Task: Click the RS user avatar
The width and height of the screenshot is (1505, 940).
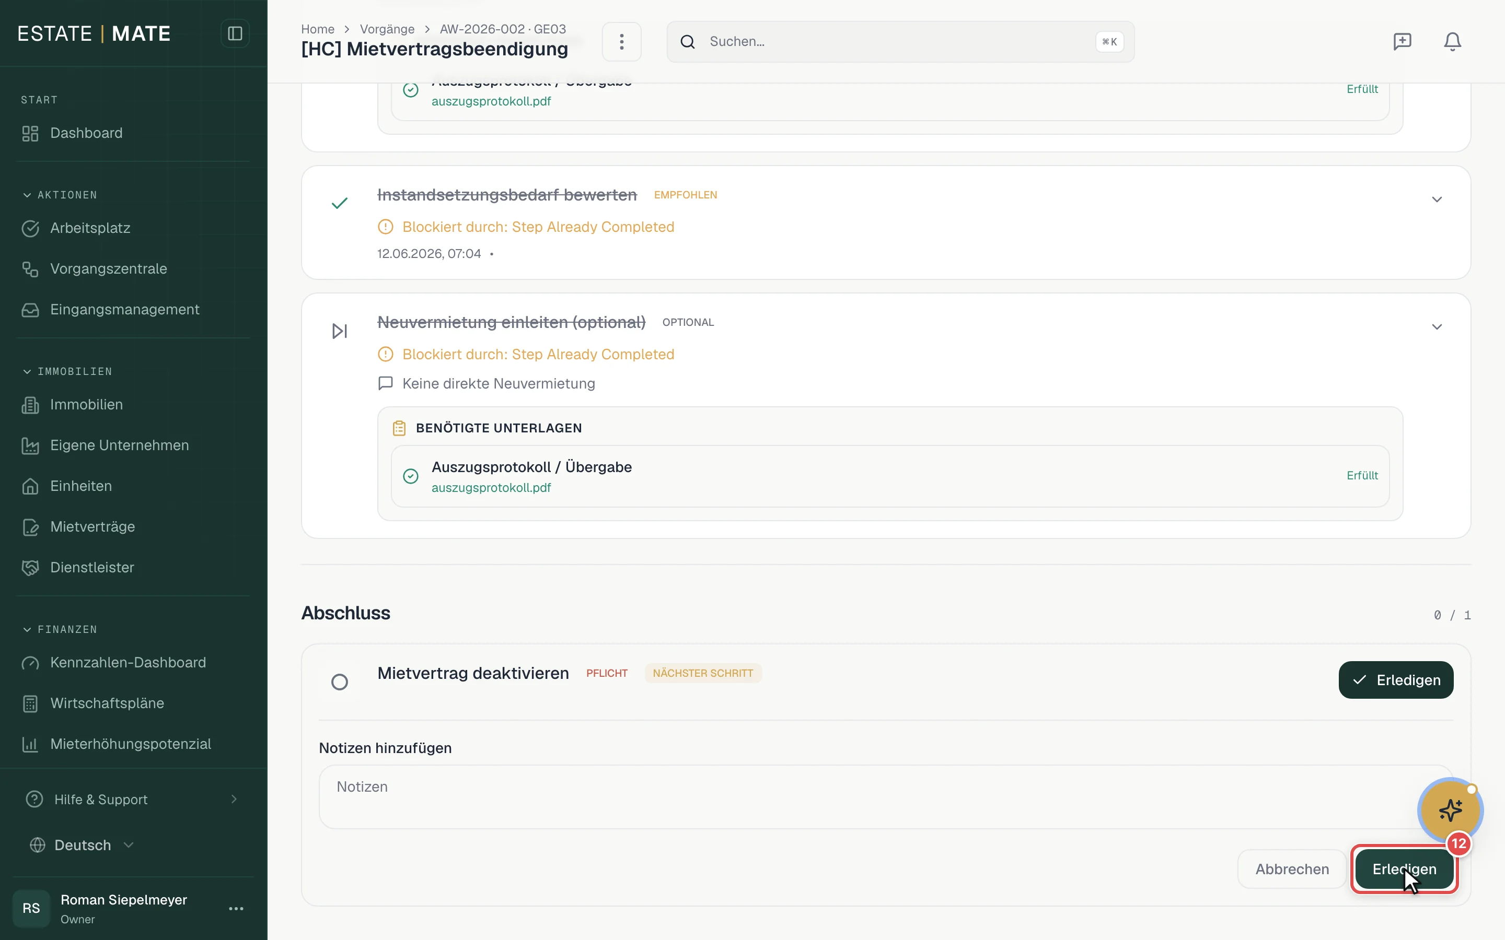Action: point(31,909)
